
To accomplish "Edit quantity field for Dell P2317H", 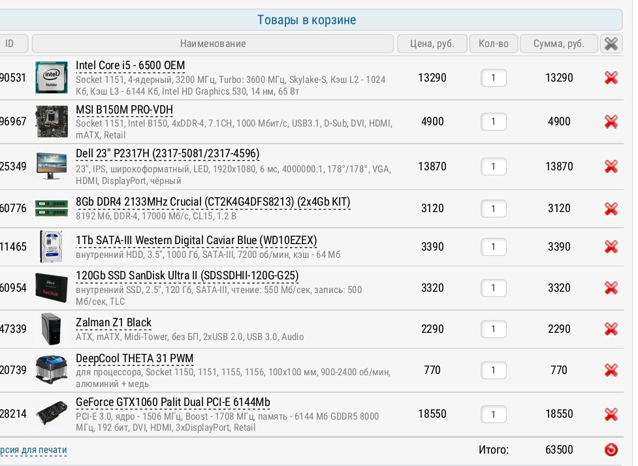I will point(493,166).
